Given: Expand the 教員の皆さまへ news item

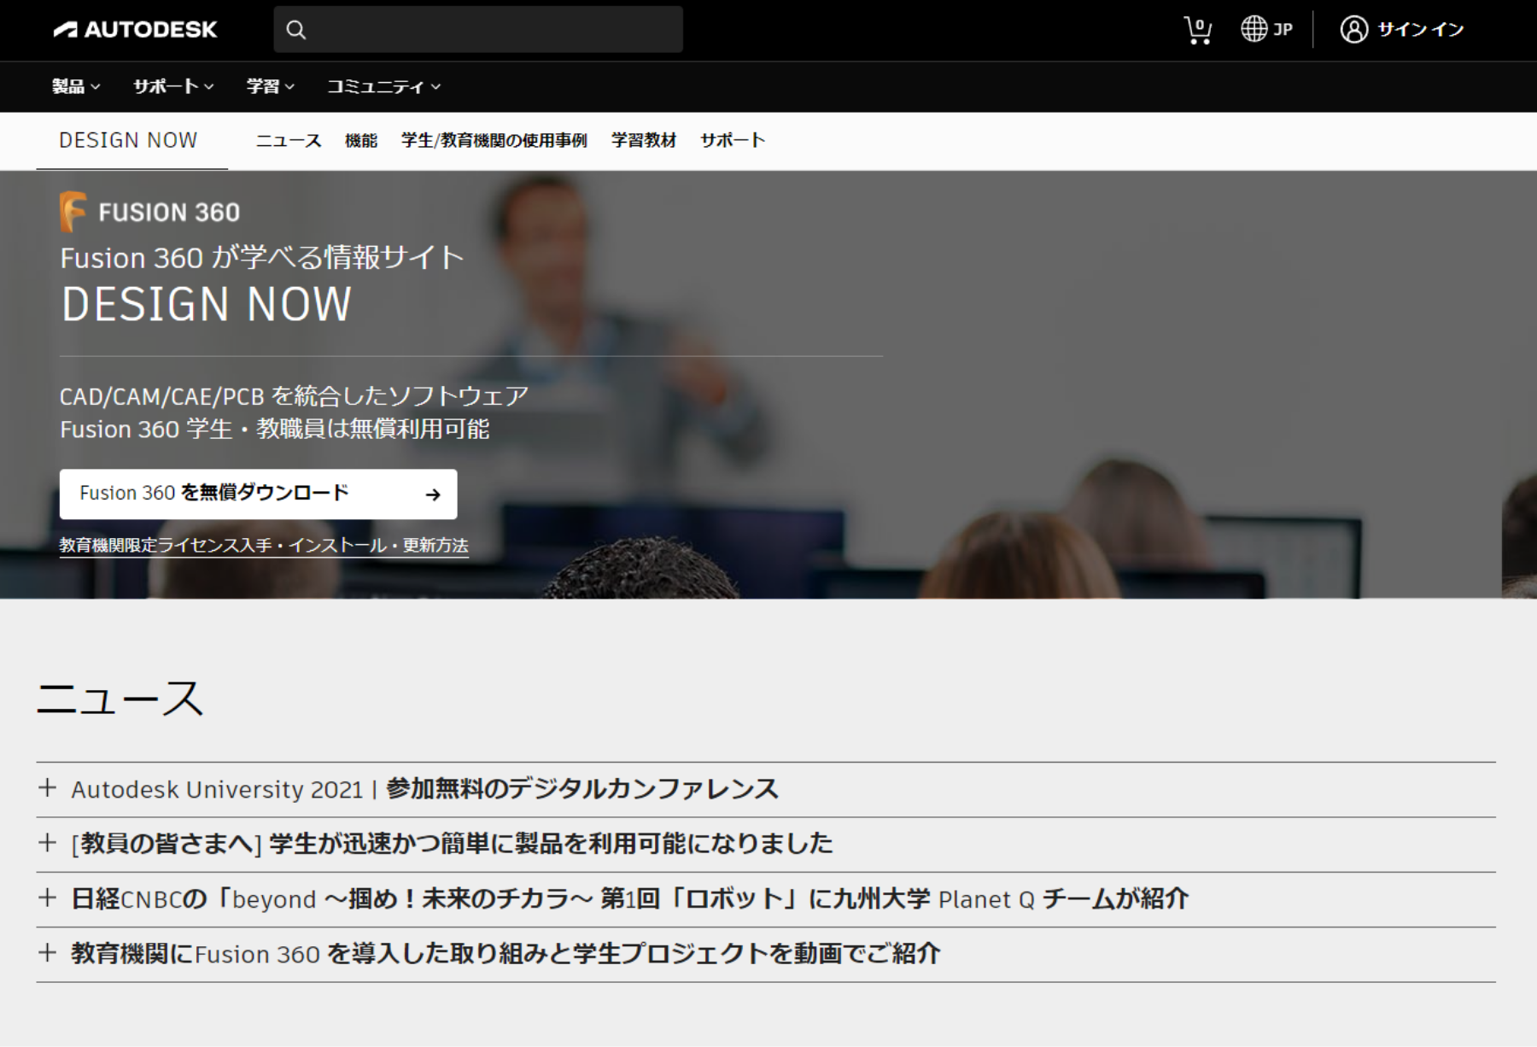Looking at the screenshot, I should pos(48,844).
